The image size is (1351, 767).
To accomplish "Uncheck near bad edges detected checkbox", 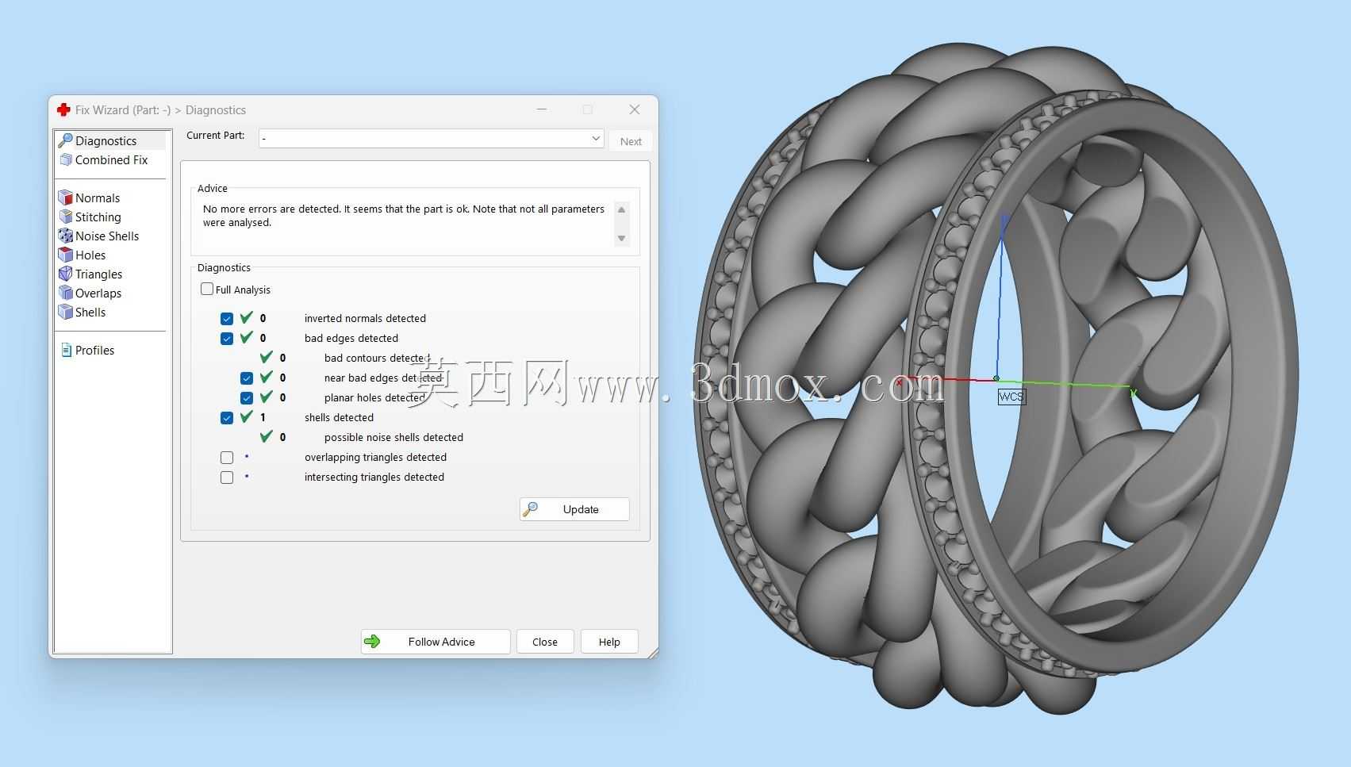I will (x=247, y=378).
